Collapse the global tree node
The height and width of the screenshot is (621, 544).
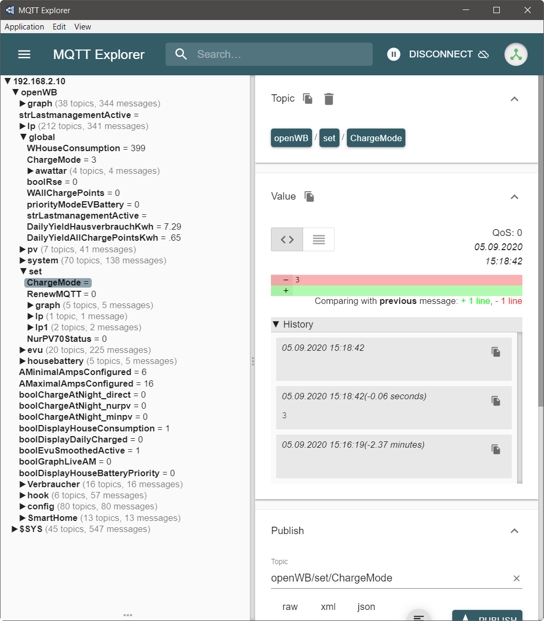23,137
